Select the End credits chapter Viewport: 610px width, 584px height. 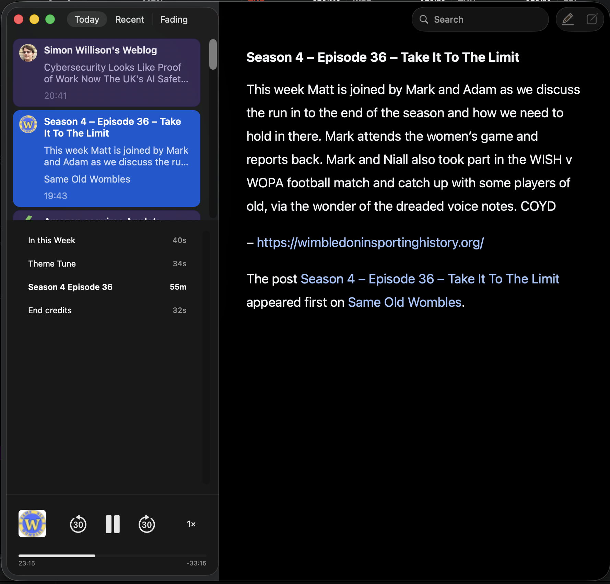pyautogui.click(x=50, y=310)
